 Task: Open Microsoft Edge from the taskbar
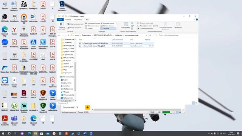(29, 133)
